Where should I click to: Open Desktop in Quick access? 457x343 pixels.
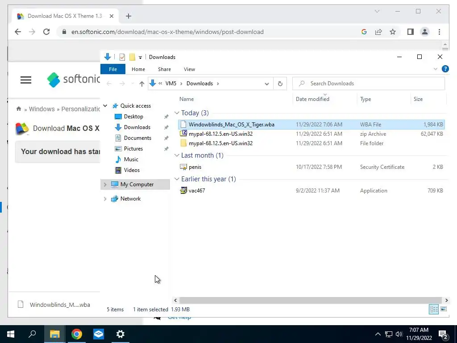[133, 117]
